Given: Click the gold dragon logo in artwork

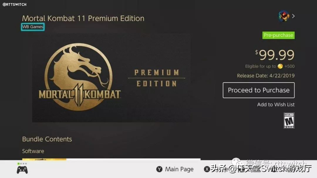Looking at the screenshot, I should [79, 77].
